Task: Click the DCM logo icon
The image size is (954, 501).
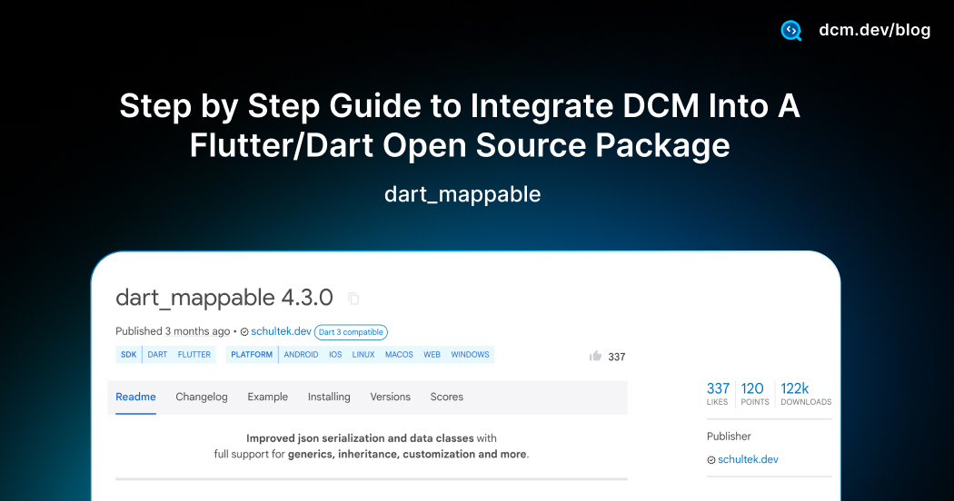Action: [x=791, y=30]
